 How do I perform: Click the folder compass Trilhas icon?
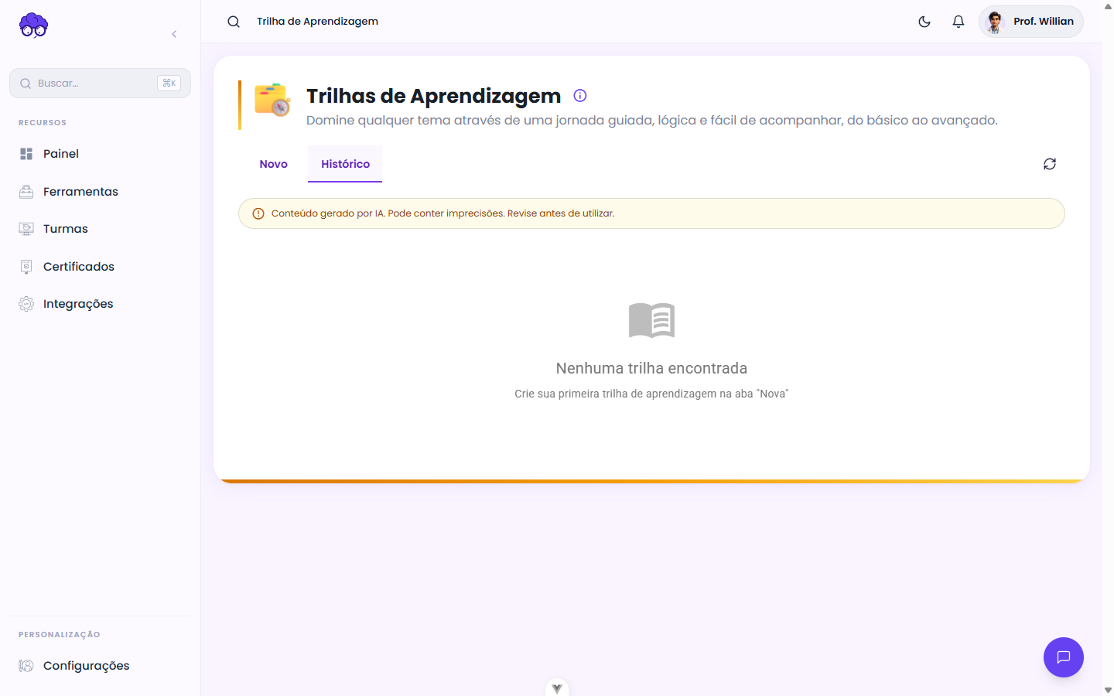coord(272,101)
